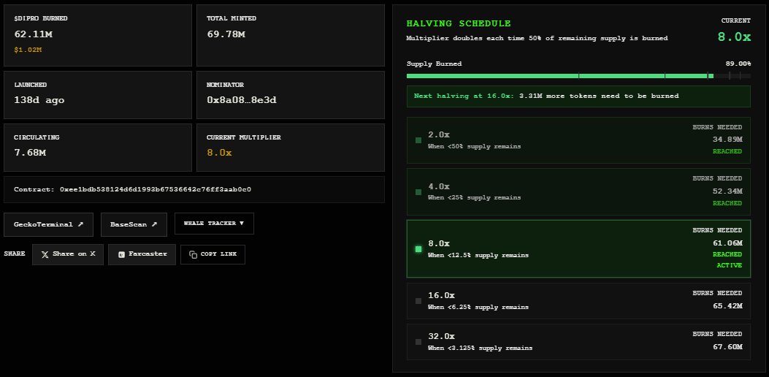Click the 2.0x halving row
The width and height of the screenshot is (769, 377).
(578, 140)
